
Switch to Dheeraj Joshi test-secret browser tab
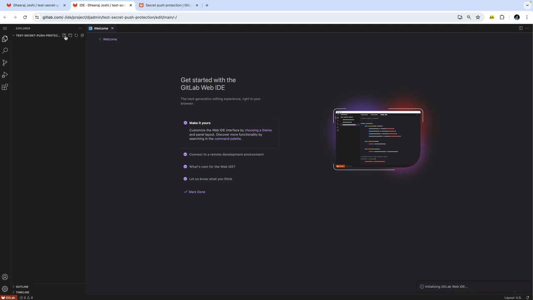coord(36,5)
